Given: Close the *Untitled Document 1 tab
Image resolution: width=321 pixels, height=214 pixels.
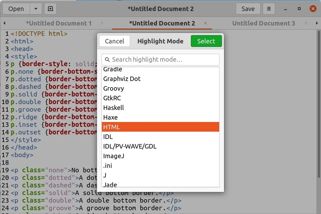Looking at the screenshot, I should pyautogui.click(x=102, y=23).
